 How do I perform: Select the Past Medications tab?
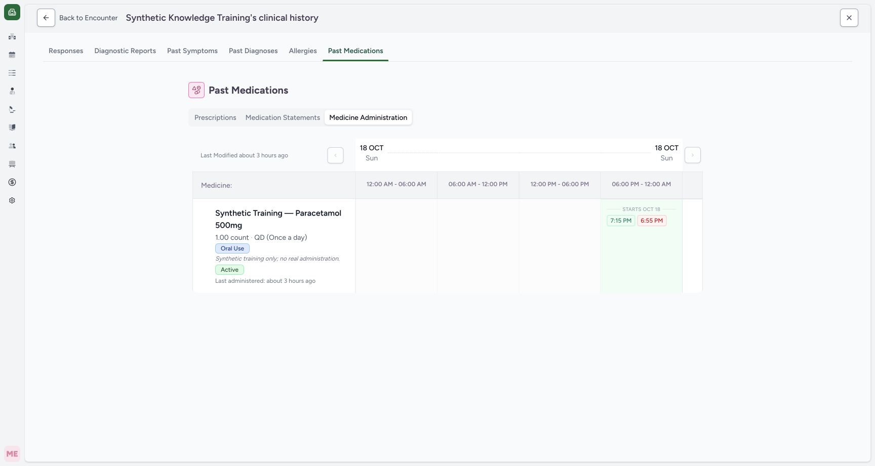coord(355,51)
